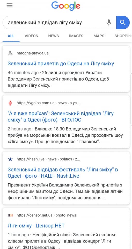Open 'Зеленський прилетів до Одеси' result link
132x249 pixels.
[61, 64]
